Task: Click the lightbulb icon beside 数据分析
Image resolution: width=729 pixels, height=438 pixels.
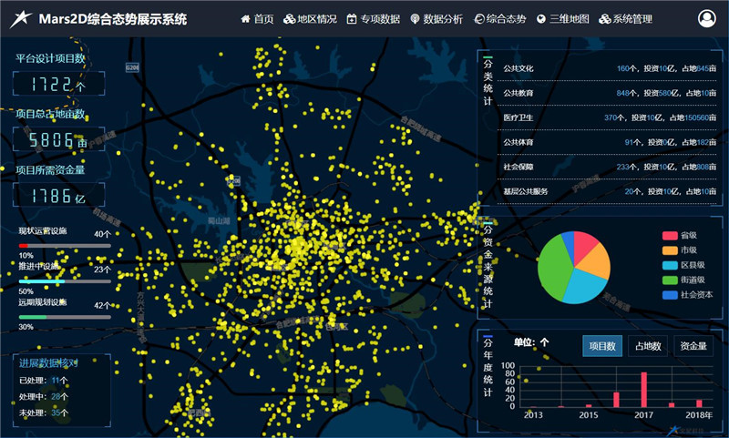Action: point(415,19)
